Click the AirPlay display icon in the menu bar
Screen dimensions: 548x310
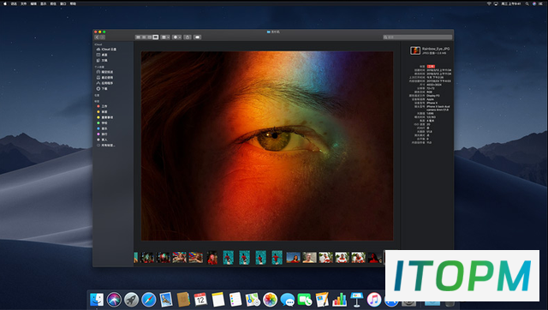click(x=496, y=3)
